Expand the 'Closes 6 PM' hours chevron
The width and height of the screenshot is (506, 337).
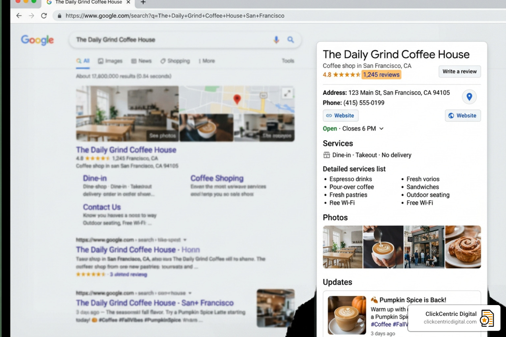pyautogui.click(x=381, y=129)
